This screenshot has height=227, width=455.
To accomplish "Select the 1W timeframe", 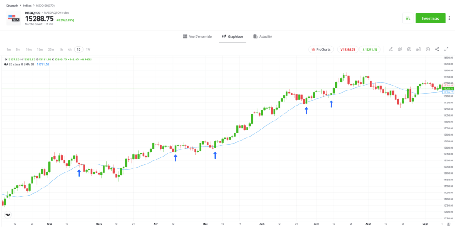I will (x=88, y=50).
